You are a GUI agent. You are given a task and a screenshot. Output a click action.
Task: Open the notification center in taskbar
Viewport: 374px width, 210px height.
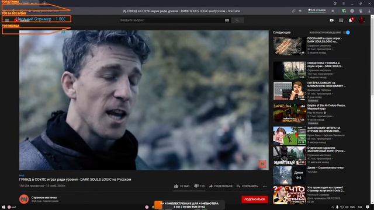coord(368,207)
